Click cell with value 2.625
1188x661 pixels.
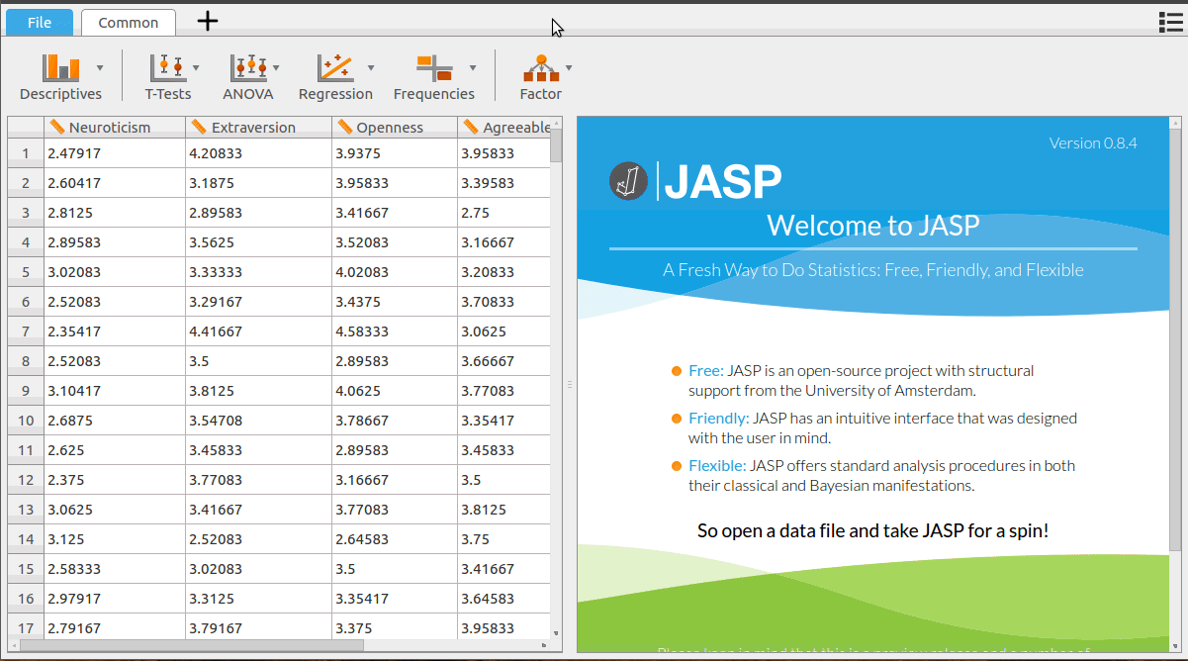tap(115, 450)
